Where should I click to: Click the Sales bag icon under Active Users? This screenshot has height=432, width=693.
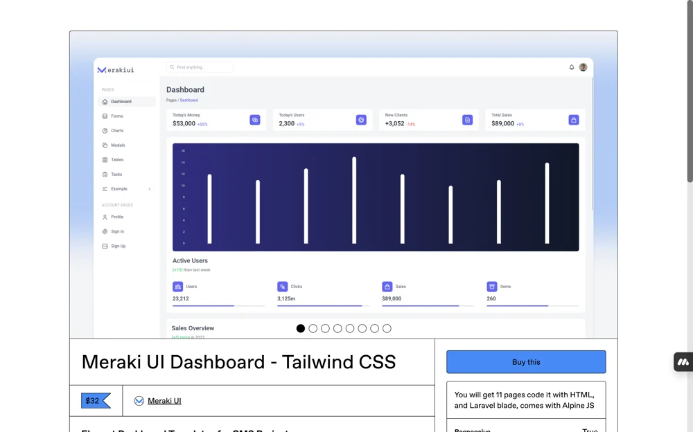tap(387, 287)
